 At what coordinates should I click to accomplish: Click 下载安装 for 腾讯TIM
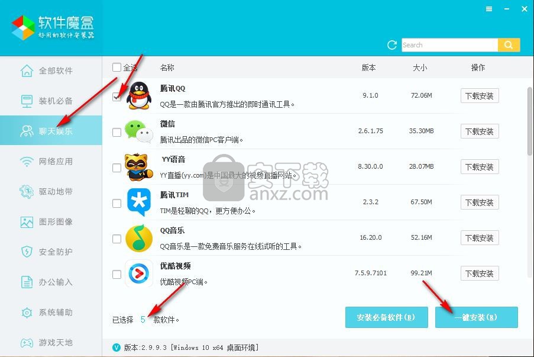click(480, 202)
